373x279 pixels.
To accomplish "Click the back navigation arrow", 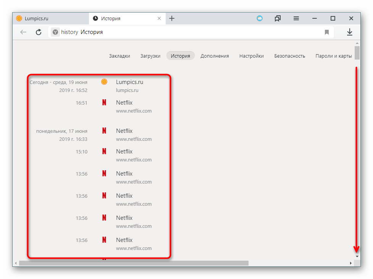I will pyautogui.click(x=23, y=32).
